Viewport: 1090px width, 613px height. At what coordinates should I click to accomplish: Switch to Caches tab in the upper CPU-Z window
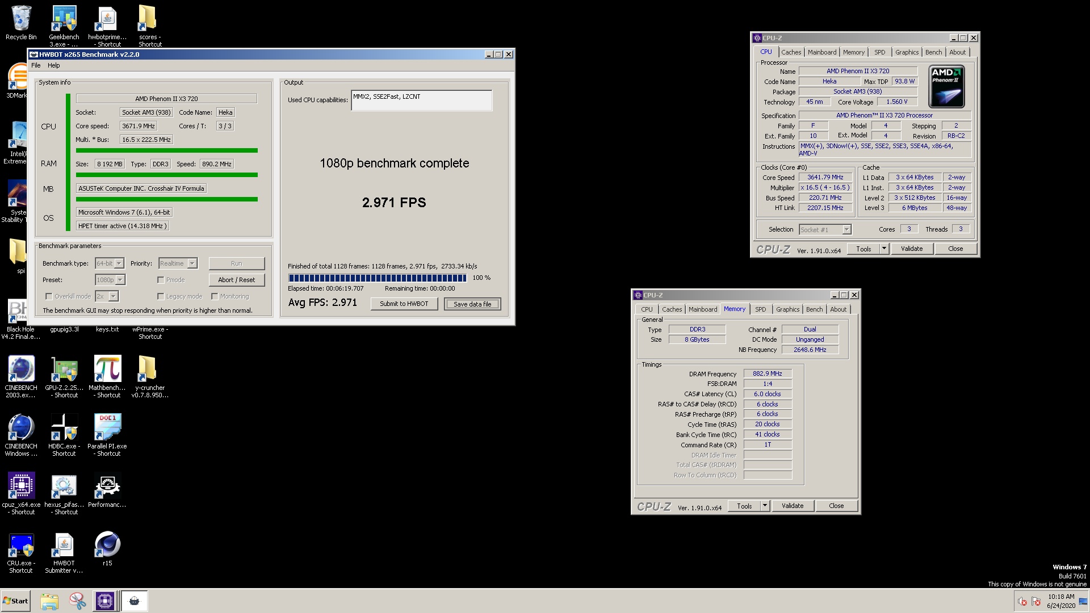[x=791, y=52]
